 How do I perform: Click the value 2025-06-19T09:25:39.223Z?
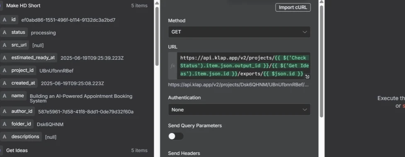92,58
